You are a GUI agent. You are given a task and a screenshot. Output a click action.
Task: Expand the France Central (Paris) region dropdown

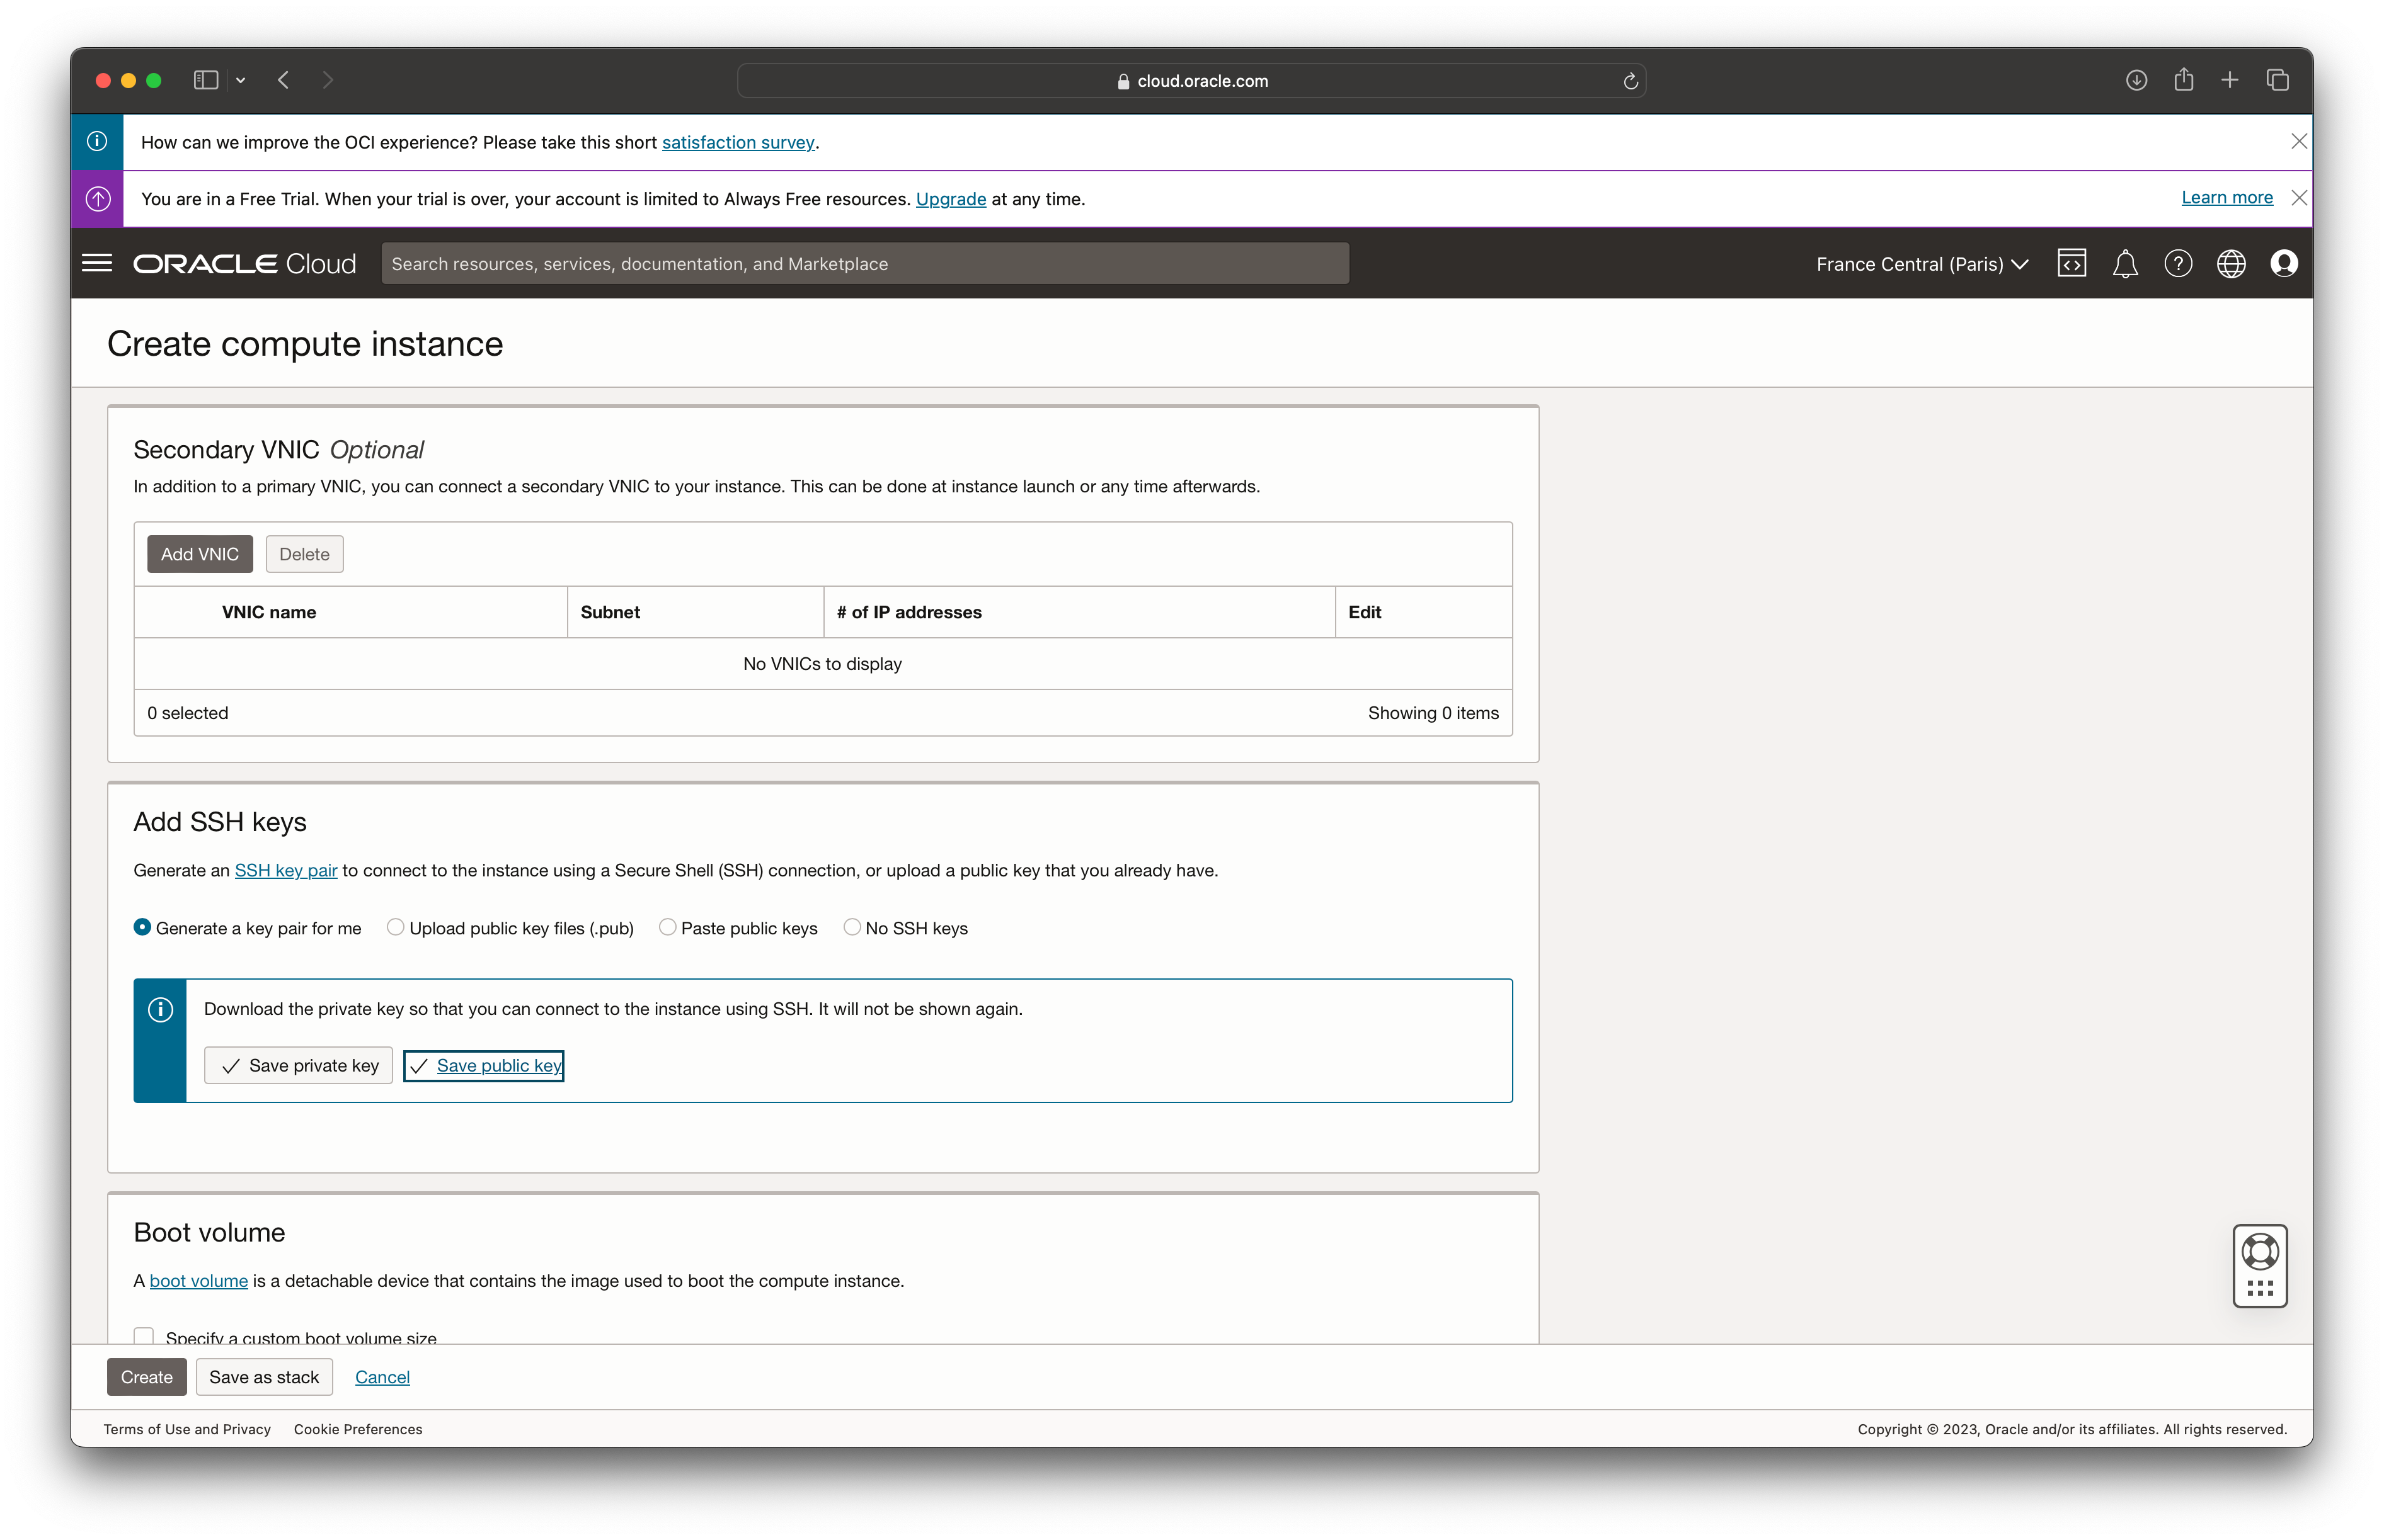pyautogui.click(x=1922, y=264)
